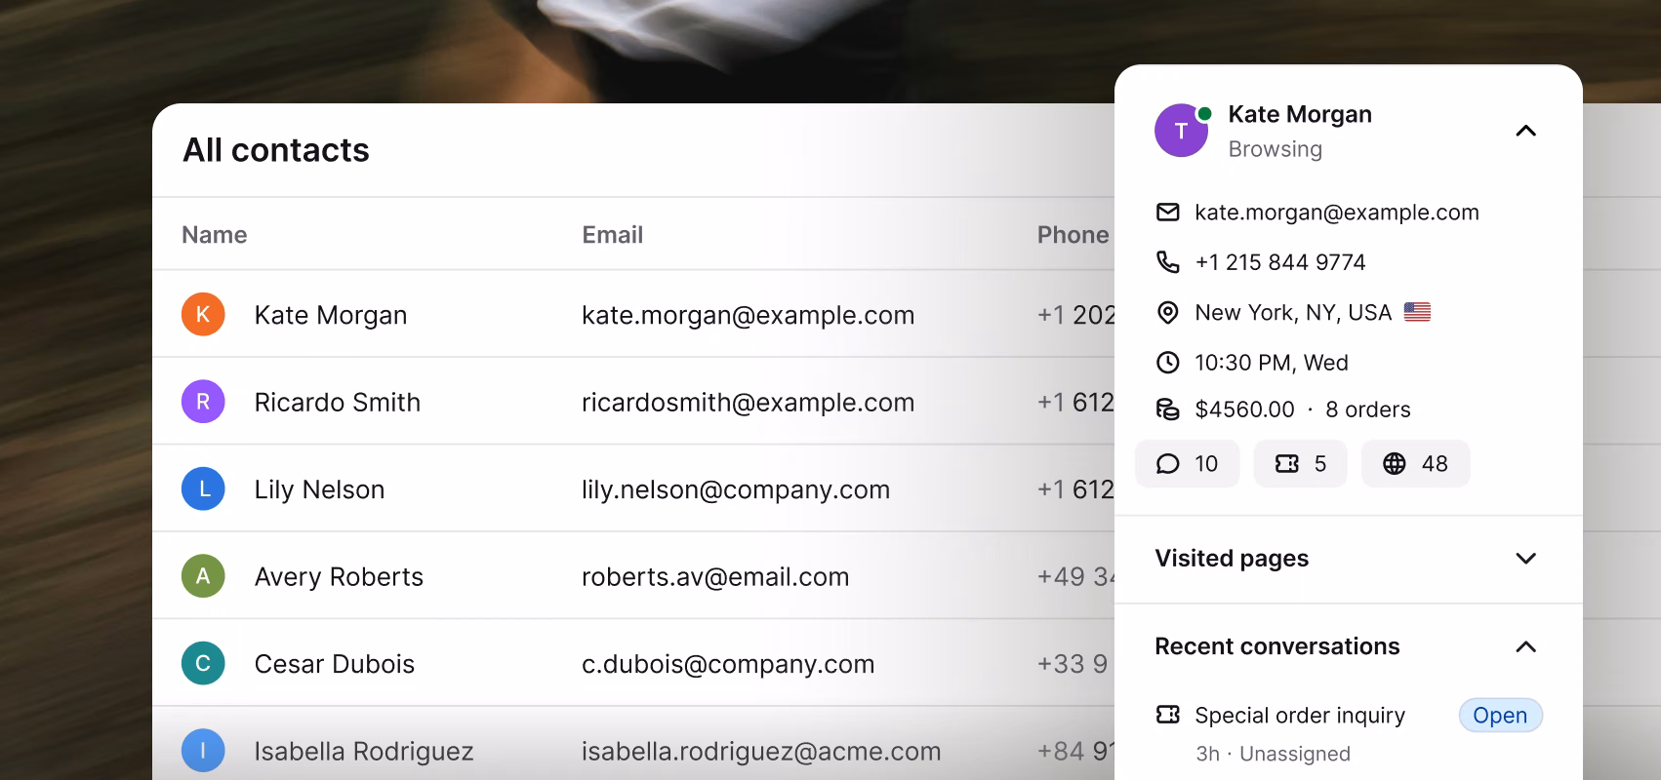
Task: Click lily.nelson@company.com email cell
Action: 736,489
